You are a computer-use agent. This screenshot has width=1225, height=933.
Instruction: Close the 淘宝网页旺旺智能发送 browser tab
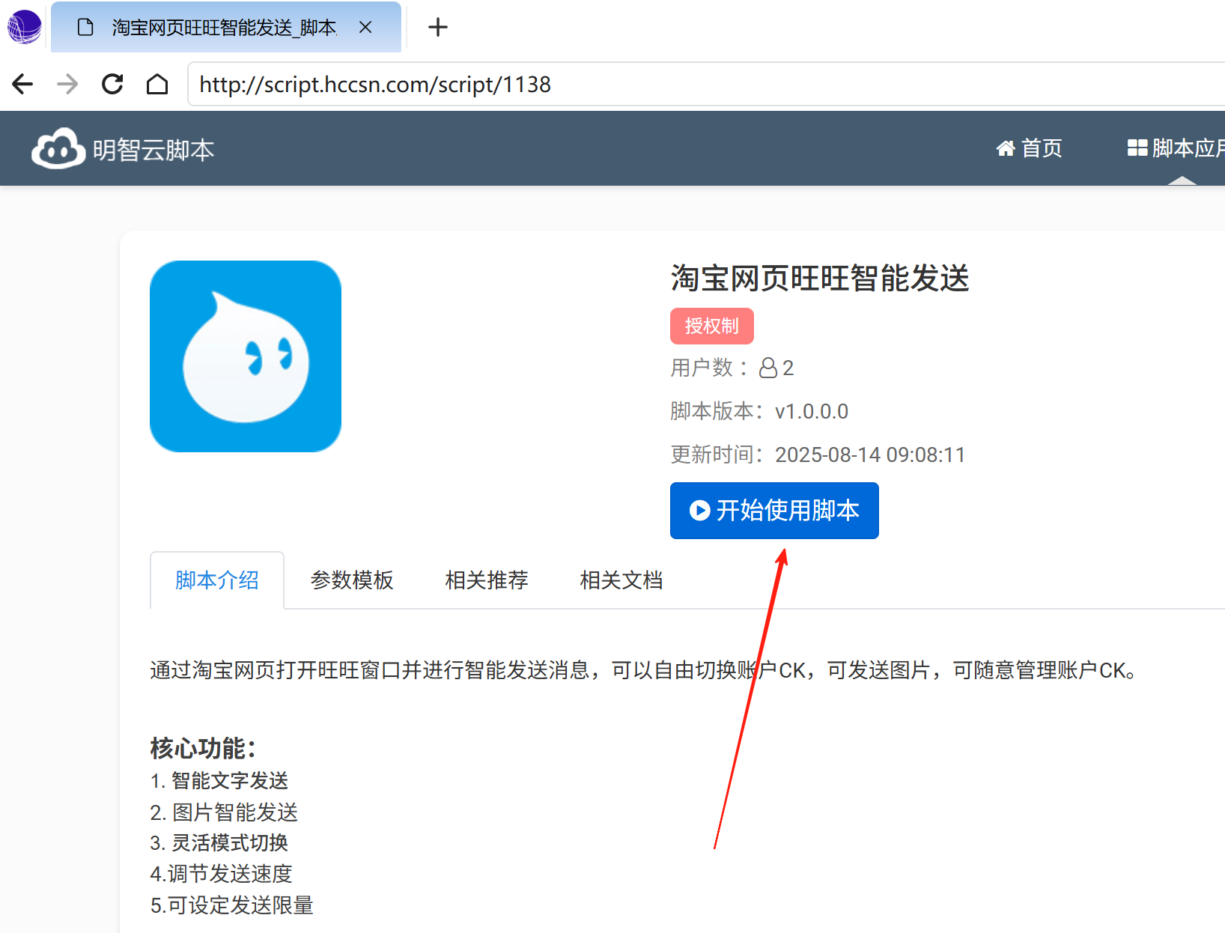pyautogui.click(x=365, y=28)
